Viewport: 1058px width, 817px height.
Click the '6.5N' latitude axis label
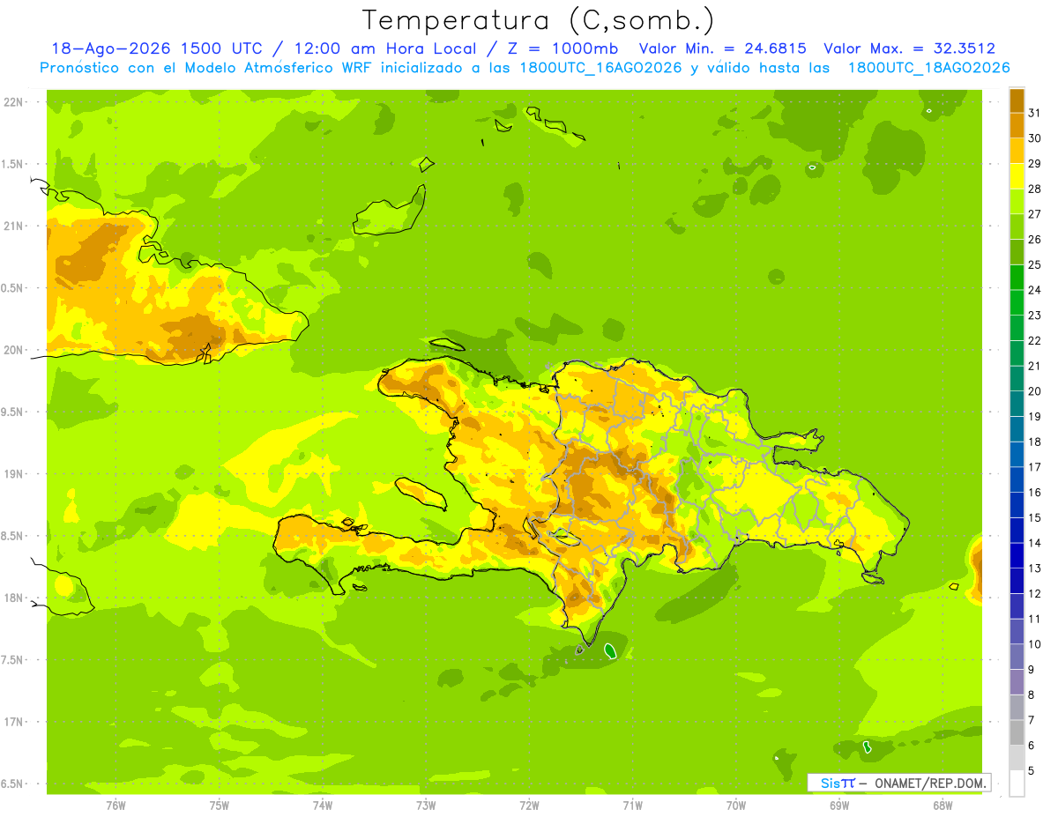pos(13,784)
